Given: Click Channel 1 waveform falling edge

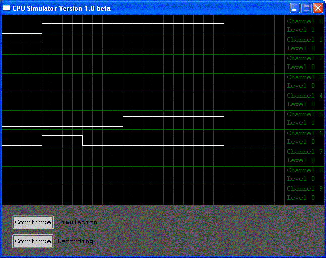Looking at the screenshot, I should click(42, 47).
